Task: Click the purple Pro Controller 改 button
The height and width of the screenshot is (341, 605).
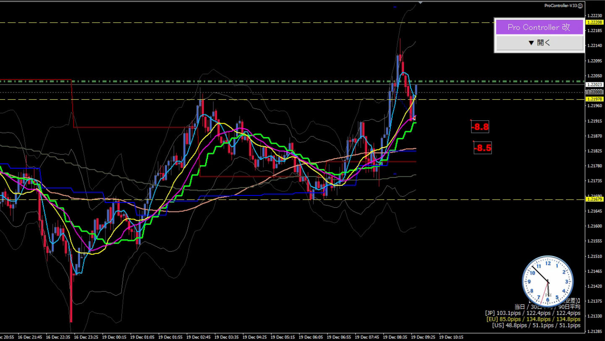Action: (x=540, y=27)
